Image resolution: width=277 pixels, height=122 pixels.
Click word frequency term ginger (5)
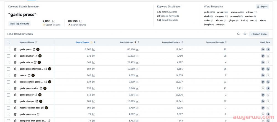[x=234, y=20]
